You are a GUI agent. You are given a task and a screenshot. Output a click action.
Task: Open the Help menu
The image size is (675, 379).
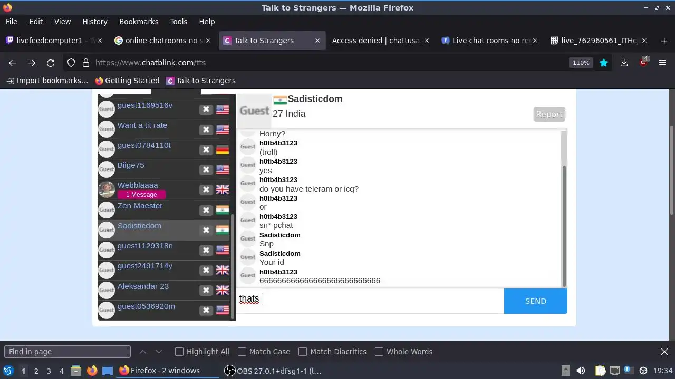click(x=207, y=22)
